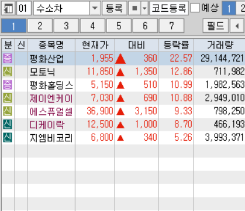This screenshot has height=211, width=245.
Task: Switch to group tab 2
Action: click(40, 26)
